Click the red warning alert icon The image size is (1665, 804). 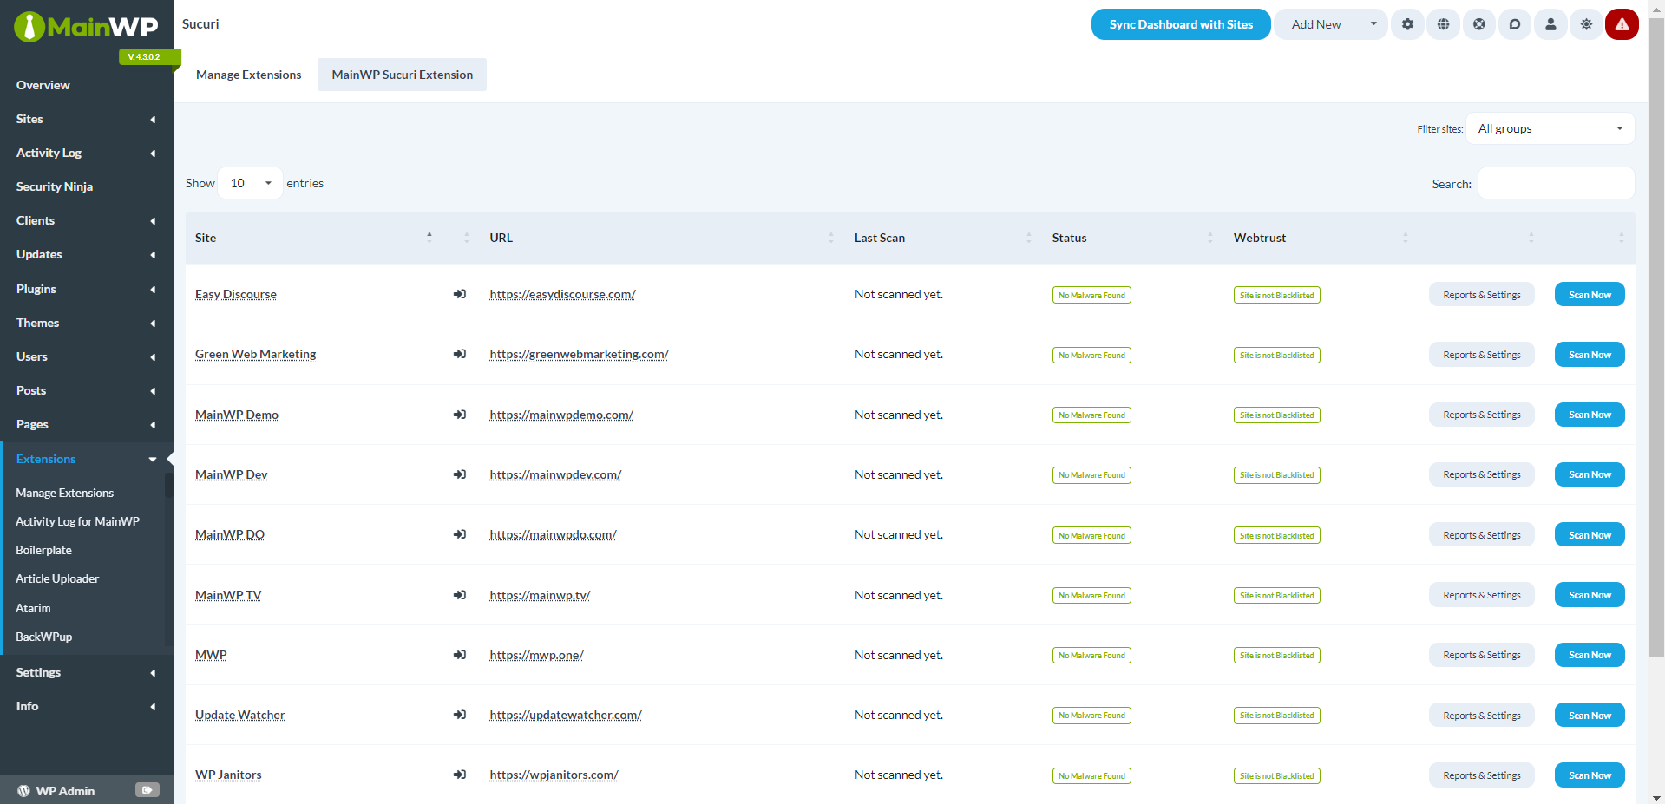tap(1622, 24)
